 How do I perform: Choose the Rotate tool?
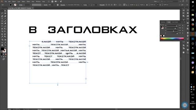tap(2, 26)
